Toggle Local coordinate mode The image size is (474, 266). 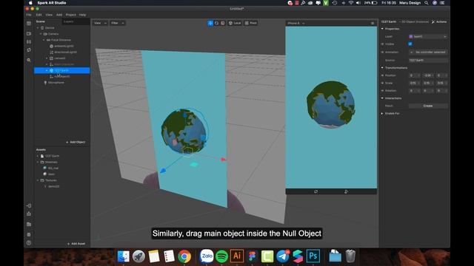click(235, 23)
